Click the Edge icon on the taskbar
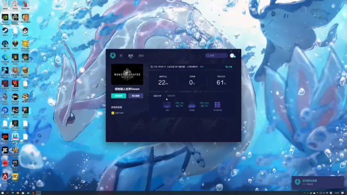347x195 pixels. (13, 193)
